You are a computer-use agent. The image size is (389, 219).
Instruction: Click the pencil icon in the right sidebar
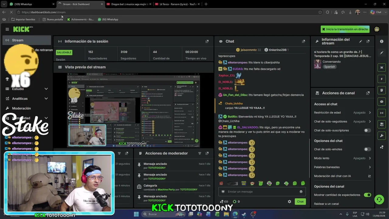coord(382,53)
